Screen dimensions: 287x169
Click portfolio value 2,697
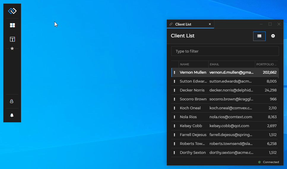pyautogui.click(x=272, y=126)
